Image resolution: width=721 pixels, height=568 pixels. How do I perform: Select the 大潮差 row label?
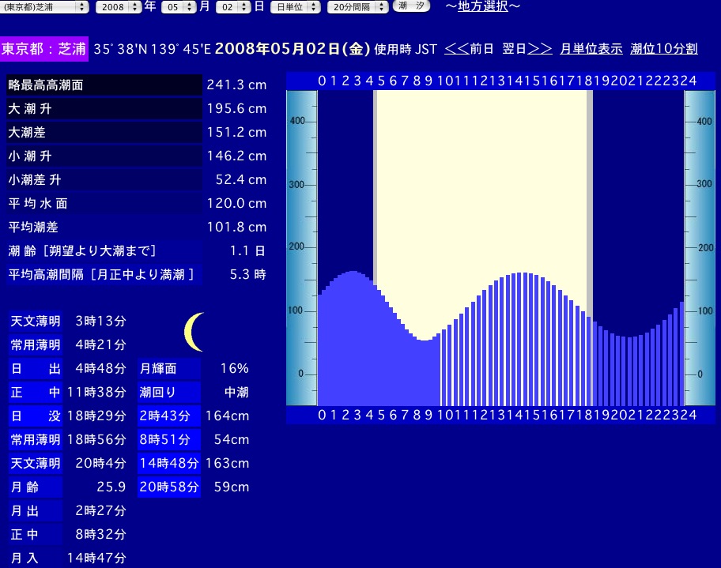pos(104,133)
